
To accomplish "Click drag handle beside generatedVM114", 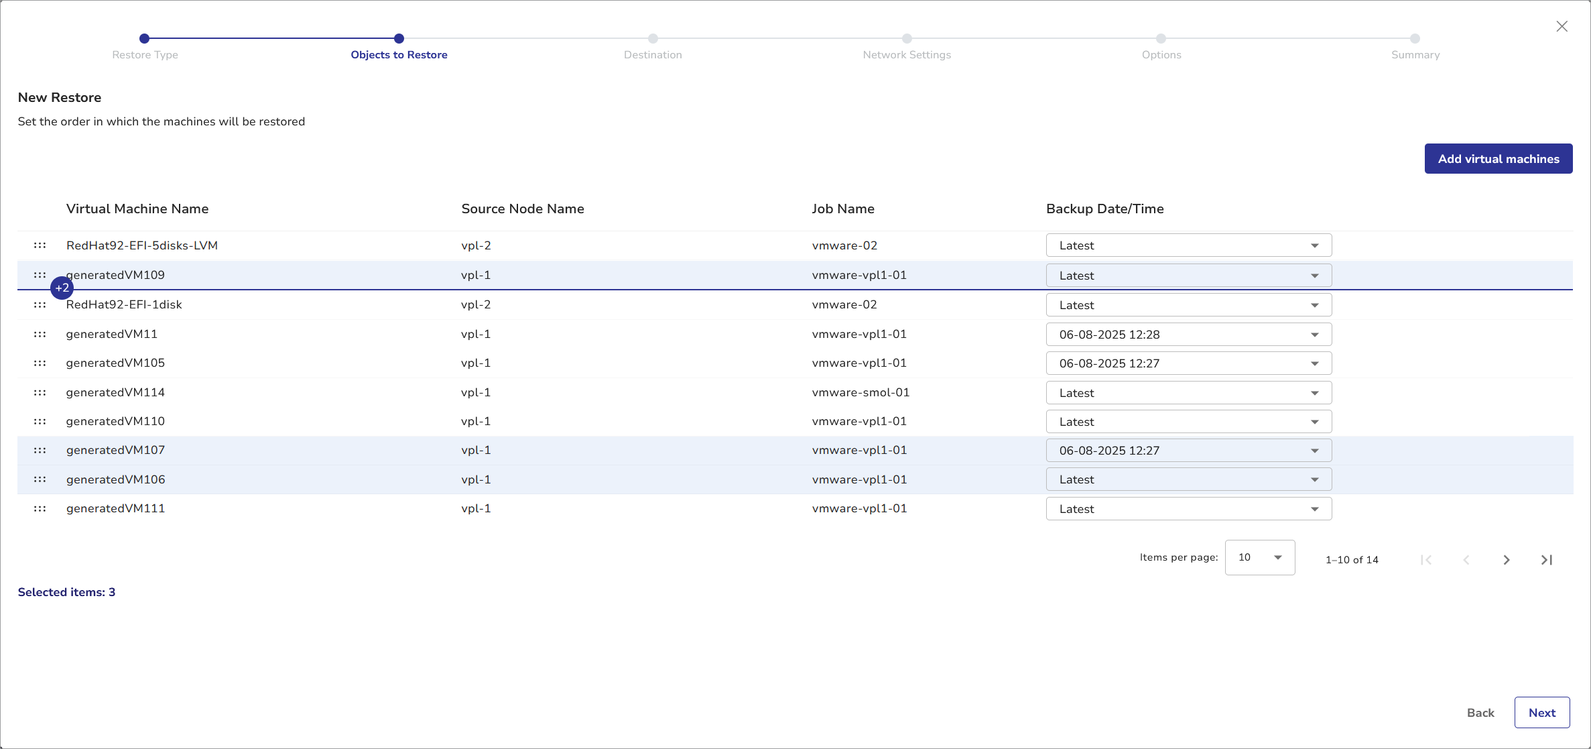I will point(40,392).
